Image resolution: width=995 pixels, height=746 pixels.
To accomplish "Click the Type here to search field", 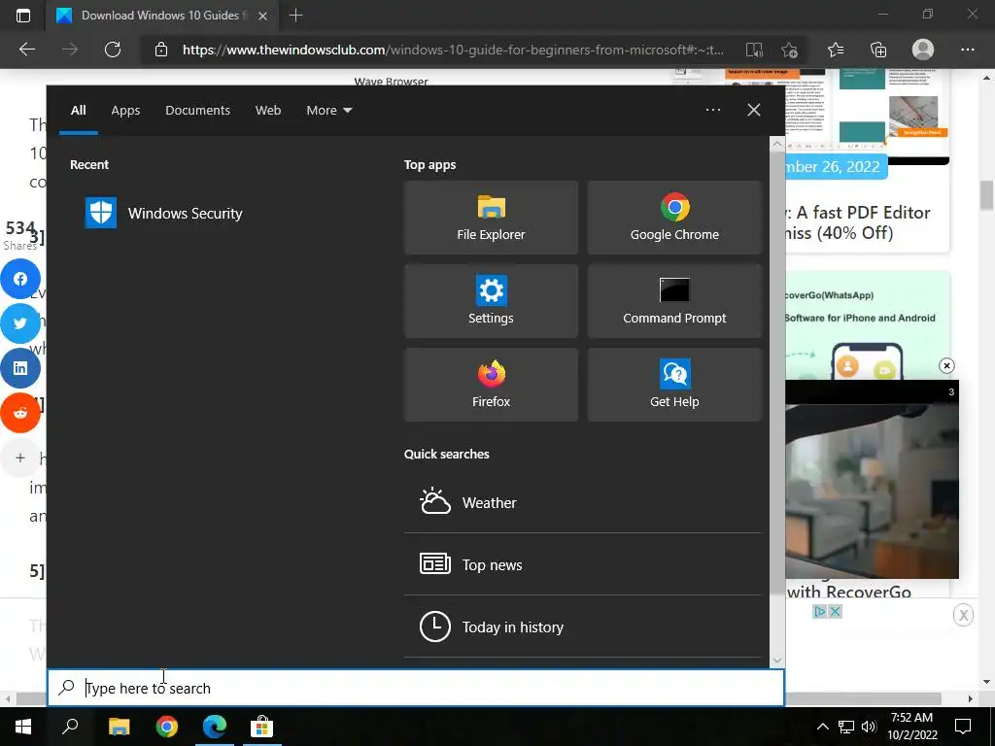I will click(416, 688).
